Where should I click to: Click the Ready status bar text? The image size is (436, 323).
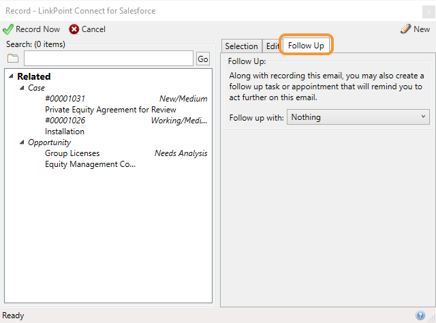point(13,316)
